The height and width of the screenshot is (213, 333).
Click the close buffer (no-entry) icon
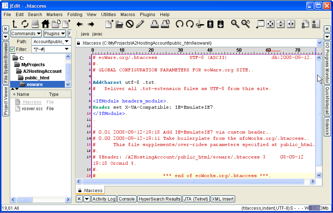130,24
